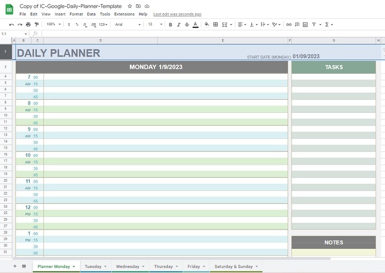Open the Help menu

[x=143, y=14]
